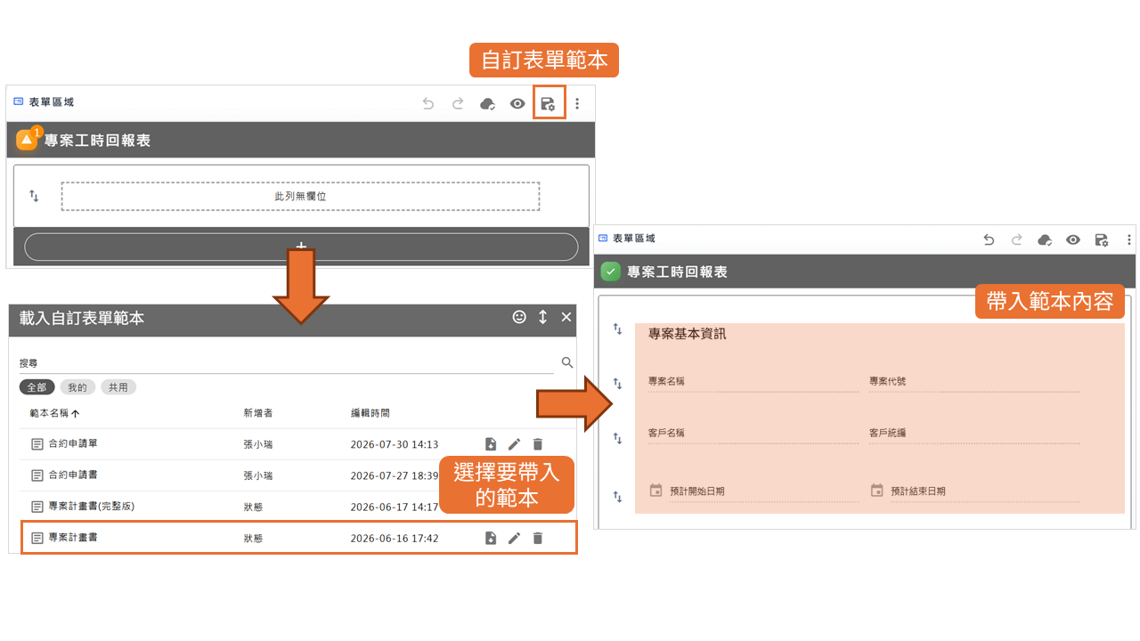Expand the 載入自訂表單範本 dialog vertically

[542, 317]
